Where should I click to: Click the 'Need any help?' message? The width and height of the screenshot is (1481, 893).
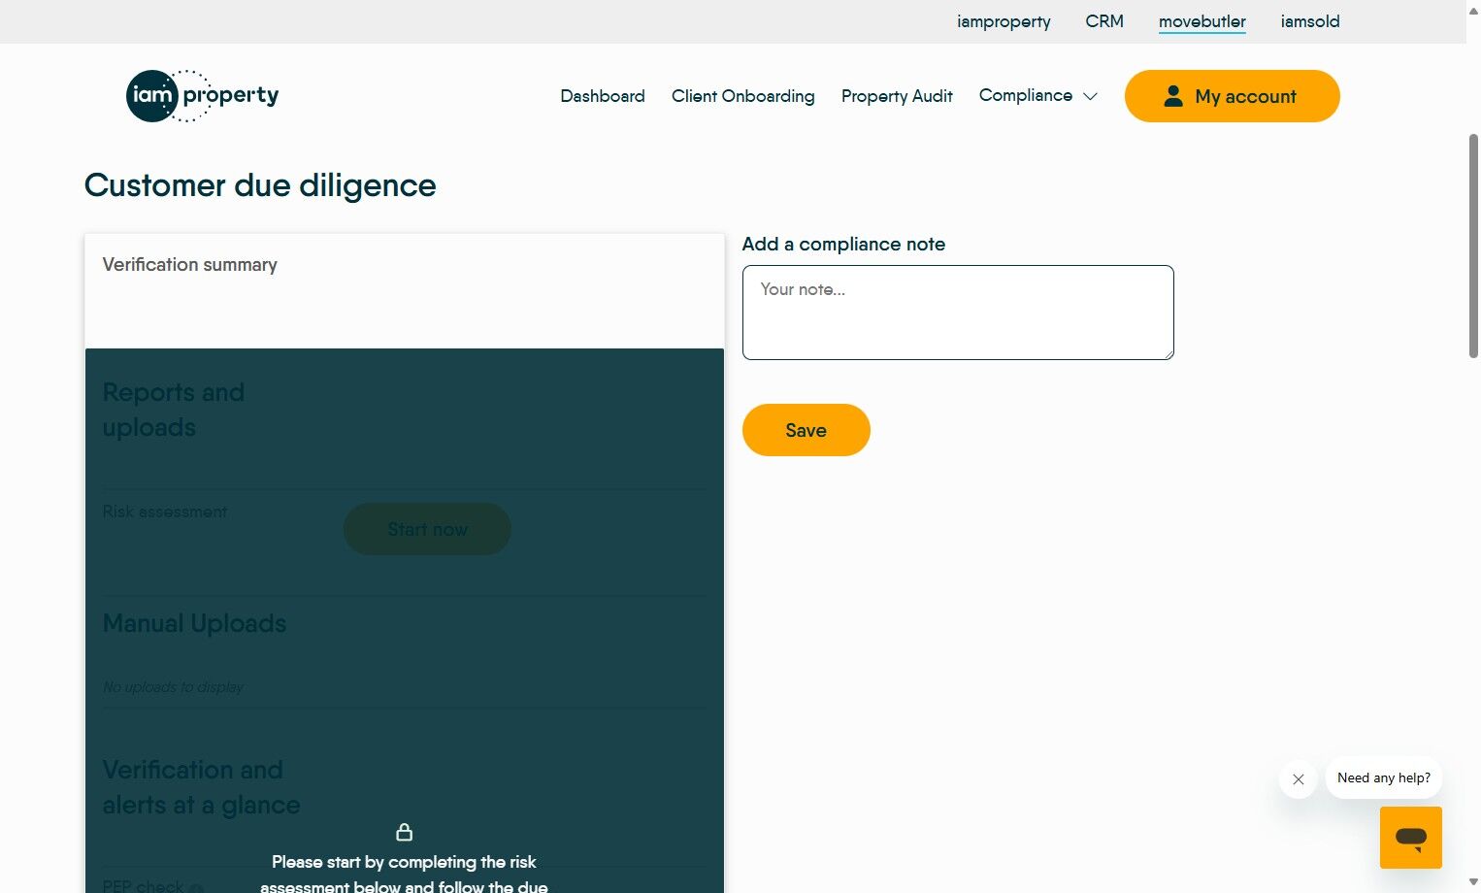tap(1384, 777)
